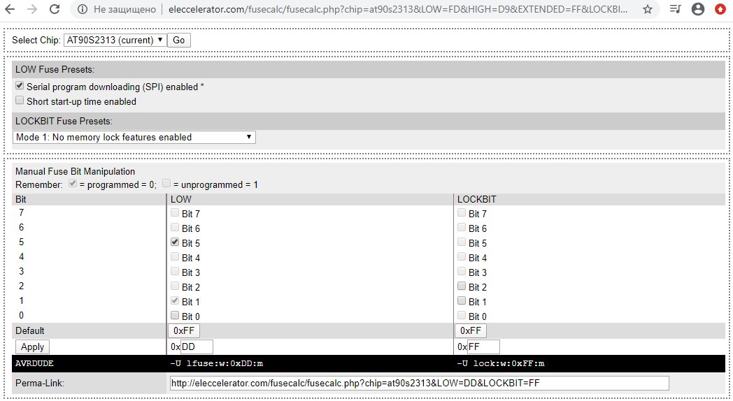Toggle LOW fuse Bit 4 checkbox
This screenshot has height=401, width=733.
point(175,257)
